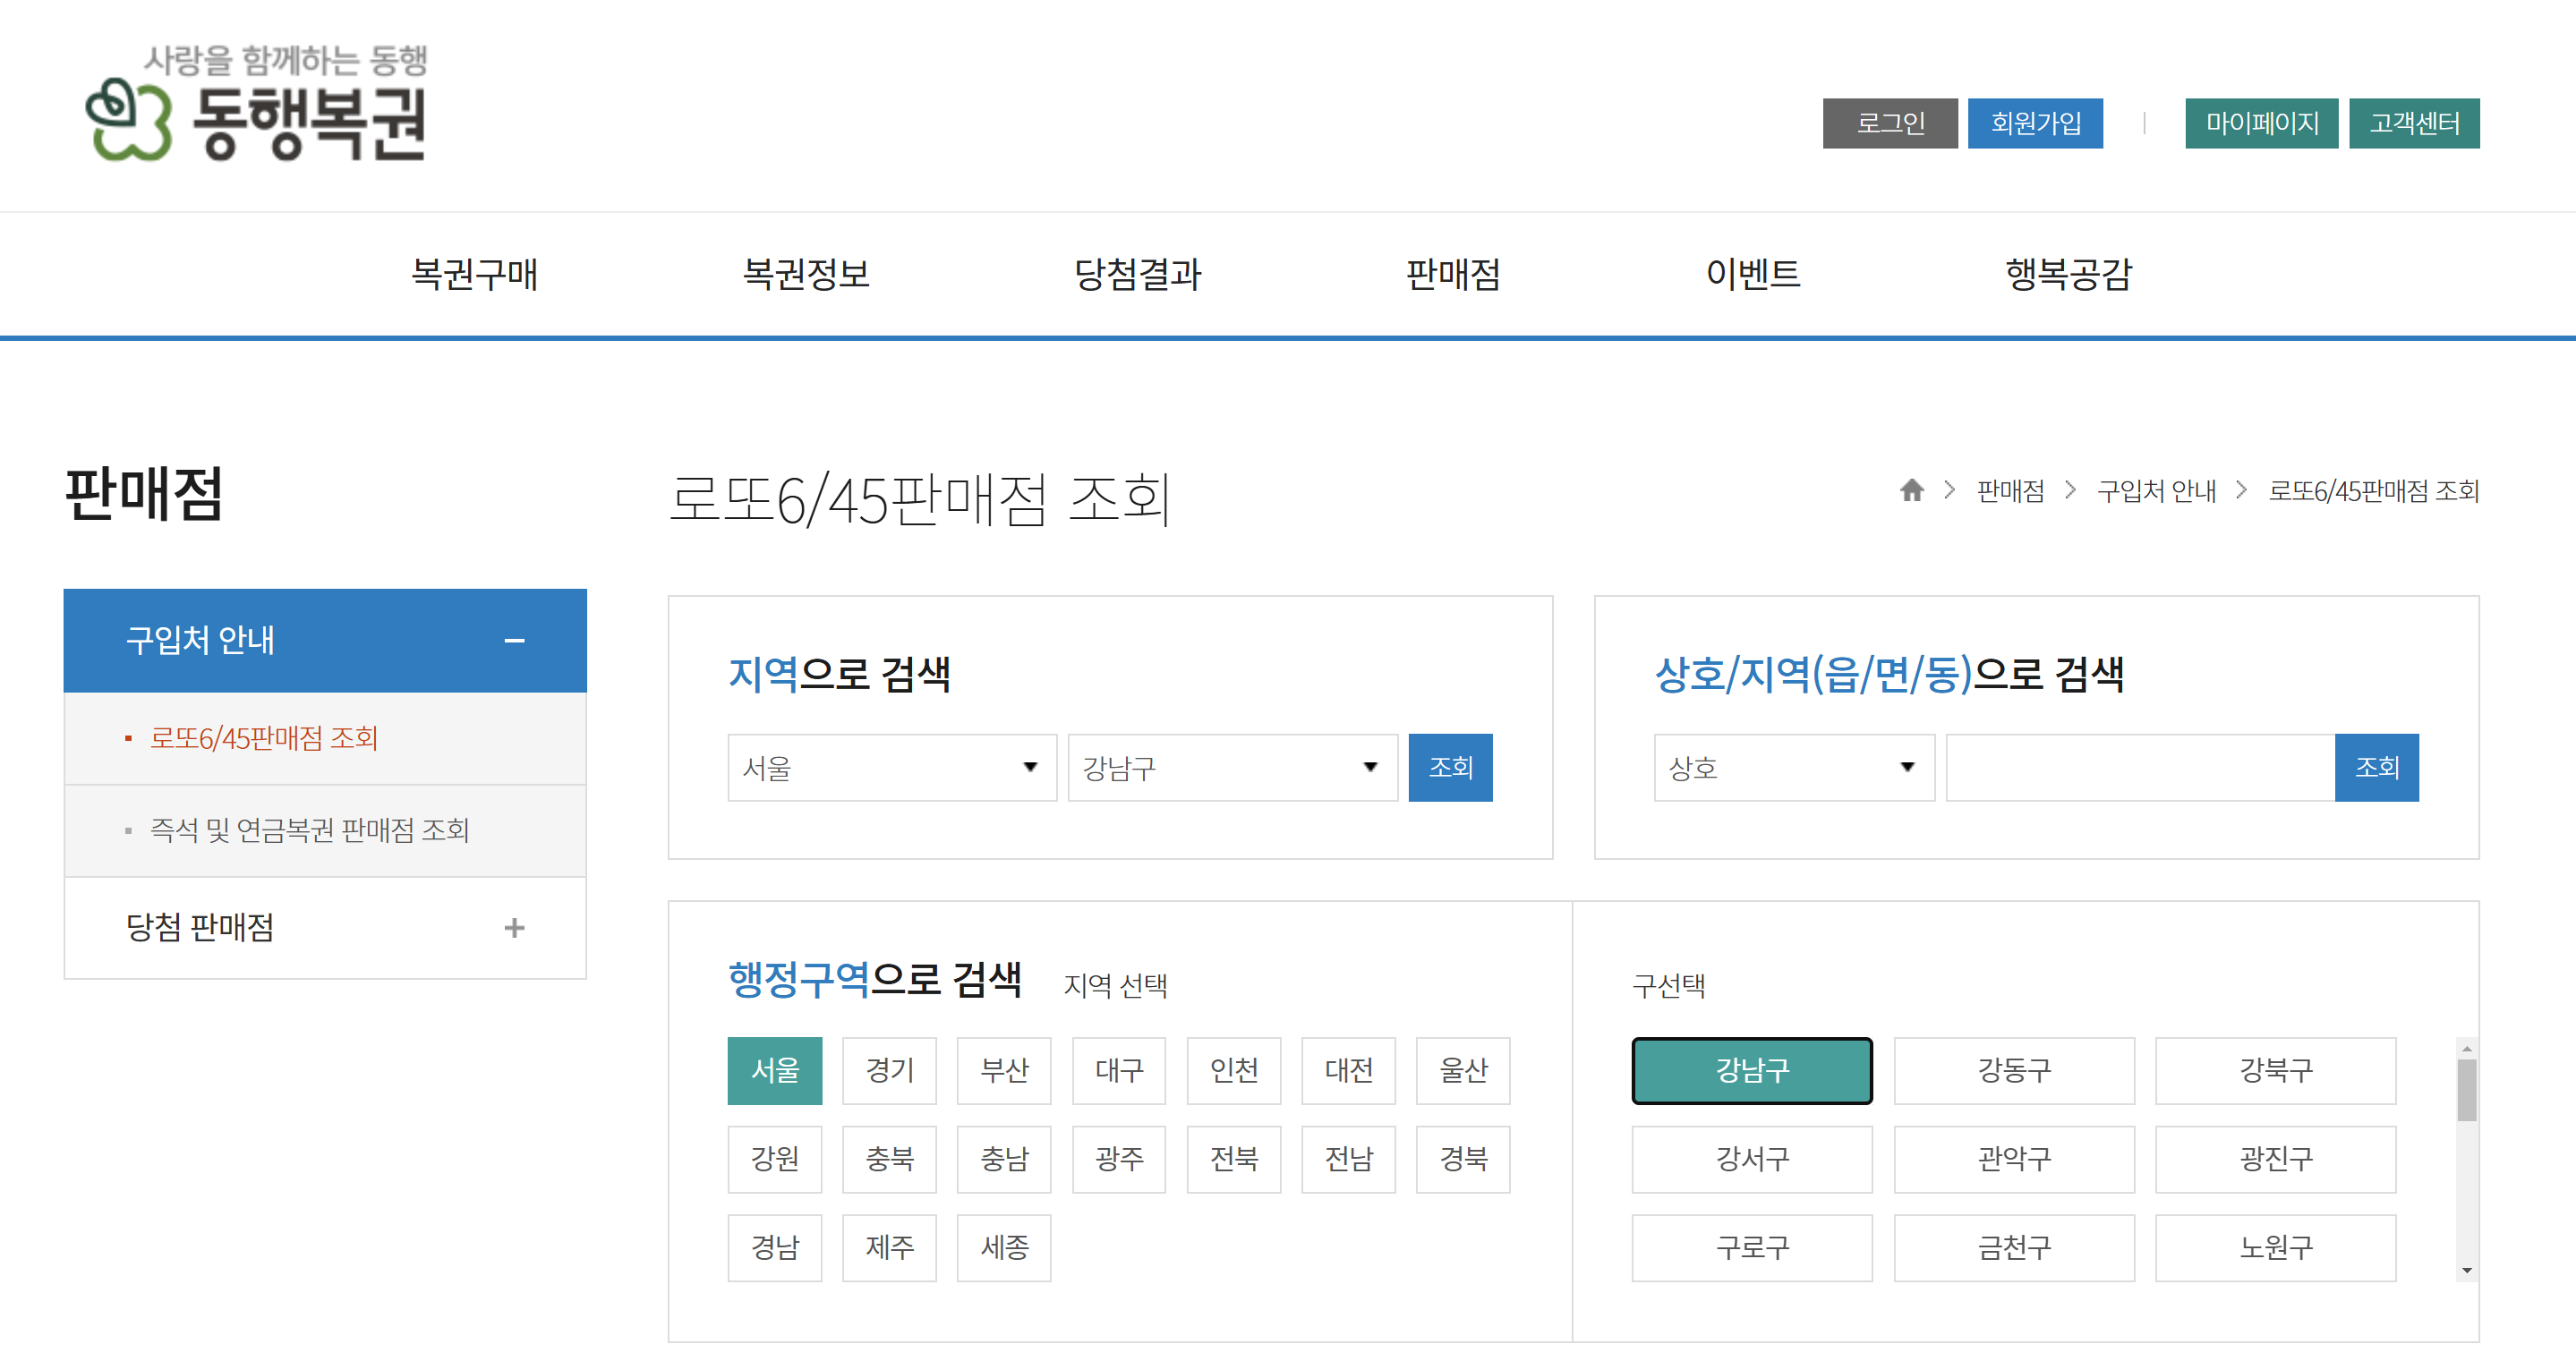Viewport: 2576px width, 1361px height.
Task: Collapse 구입처 안내 using the minus icon
Action: [x=514, y=640]
